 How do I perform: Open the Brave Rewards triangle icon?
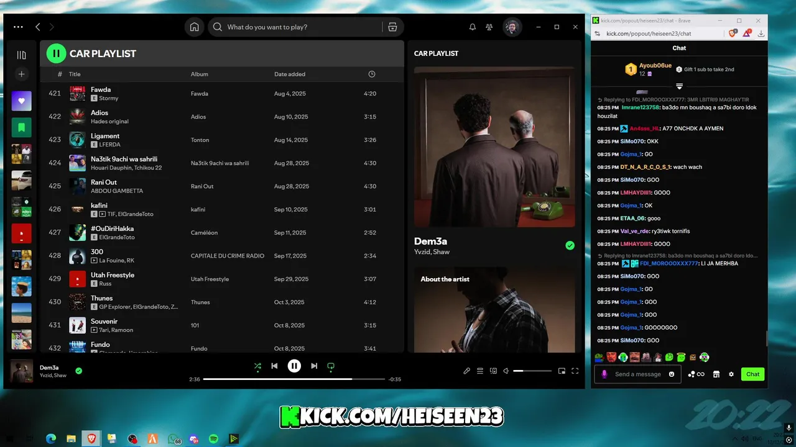(x=747, y=33)
